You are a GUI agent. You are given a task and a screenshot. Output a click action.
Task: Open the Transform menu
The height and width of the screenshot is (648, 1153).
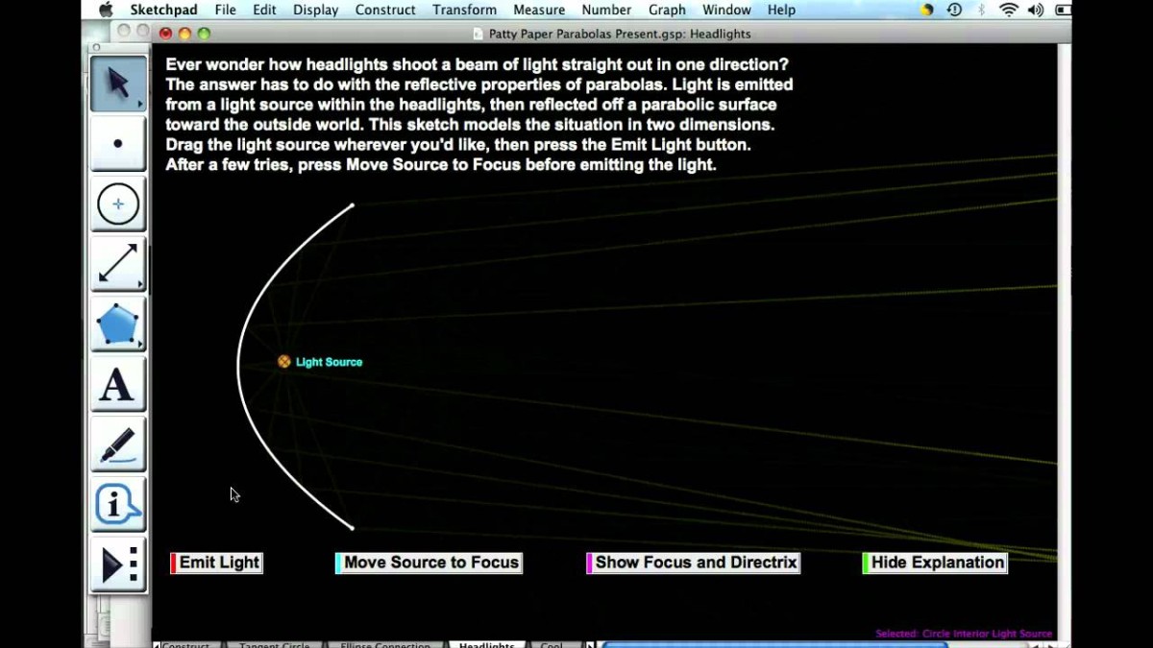pyautogui.click(x=464, y=10)
